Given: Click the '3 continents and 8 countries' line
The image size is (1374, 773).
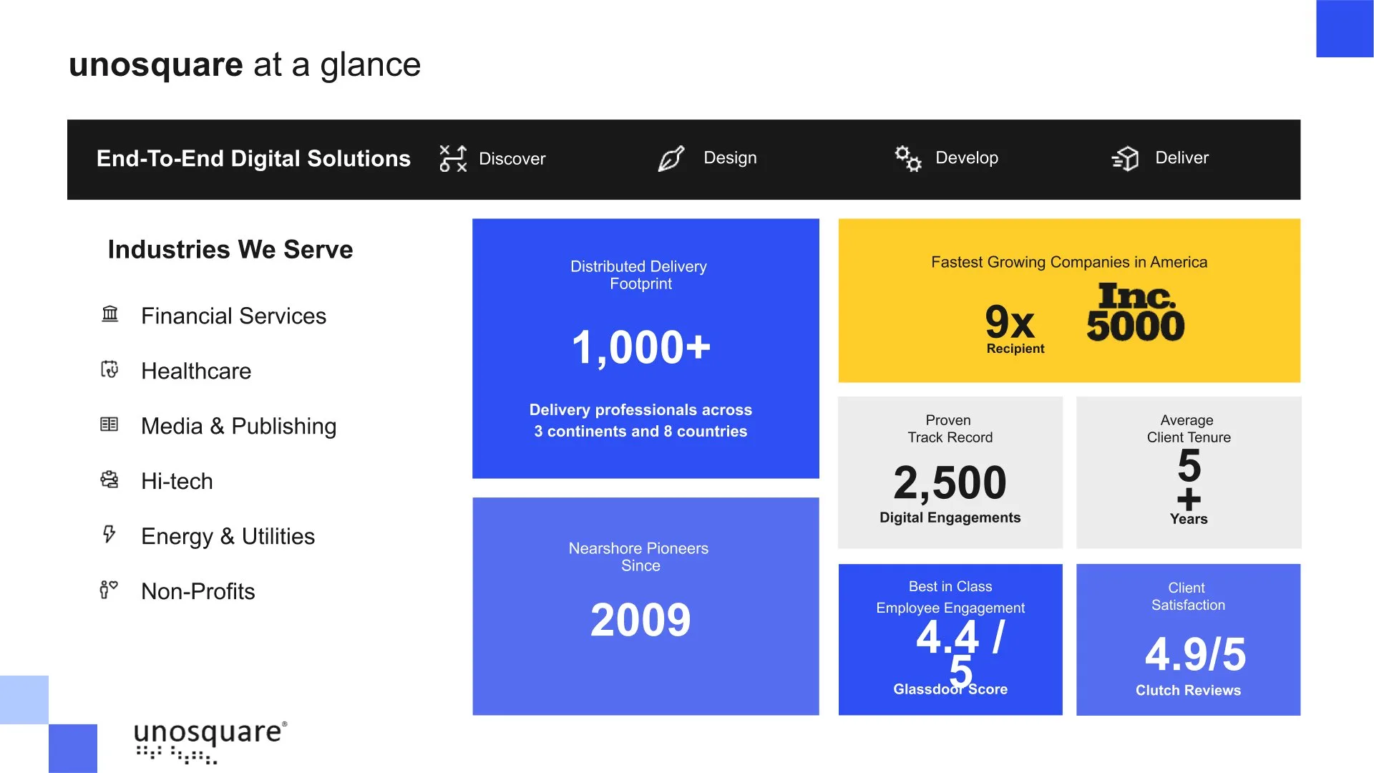Looking at the screenshot, I should [x=640, y=432].
